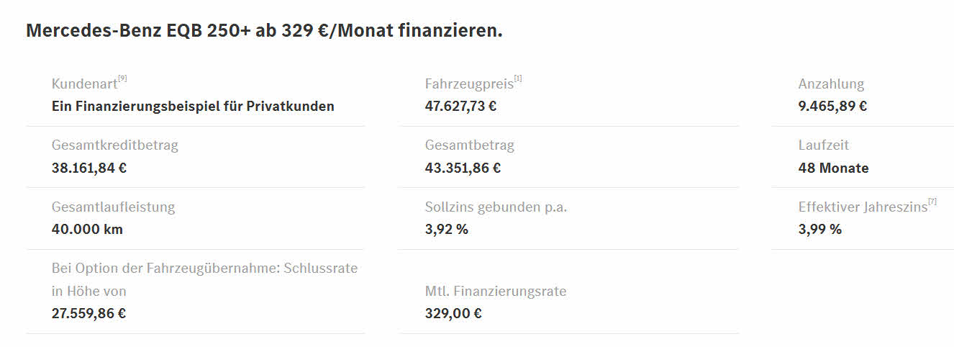Screen dimensions: 954x347
Task: Click the Kundenart label
Action: [84, 84]
